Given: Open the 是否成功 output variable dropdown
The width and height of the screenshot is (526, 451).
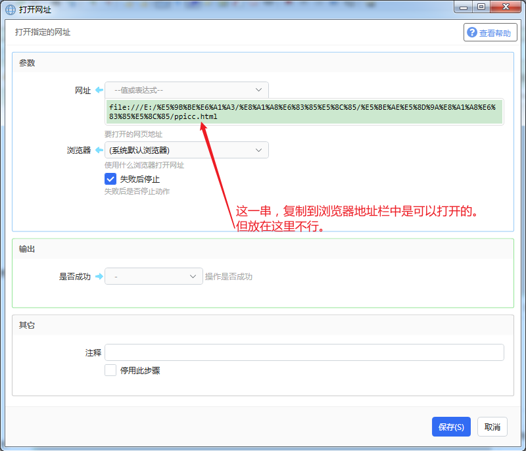Looking at the screenshot, I should coord(154,276).
